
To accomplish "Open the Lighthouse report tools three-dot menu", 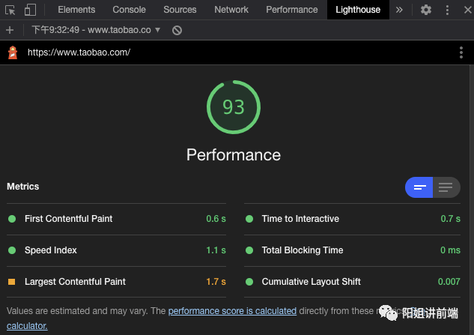I will [x=461, y=52].
